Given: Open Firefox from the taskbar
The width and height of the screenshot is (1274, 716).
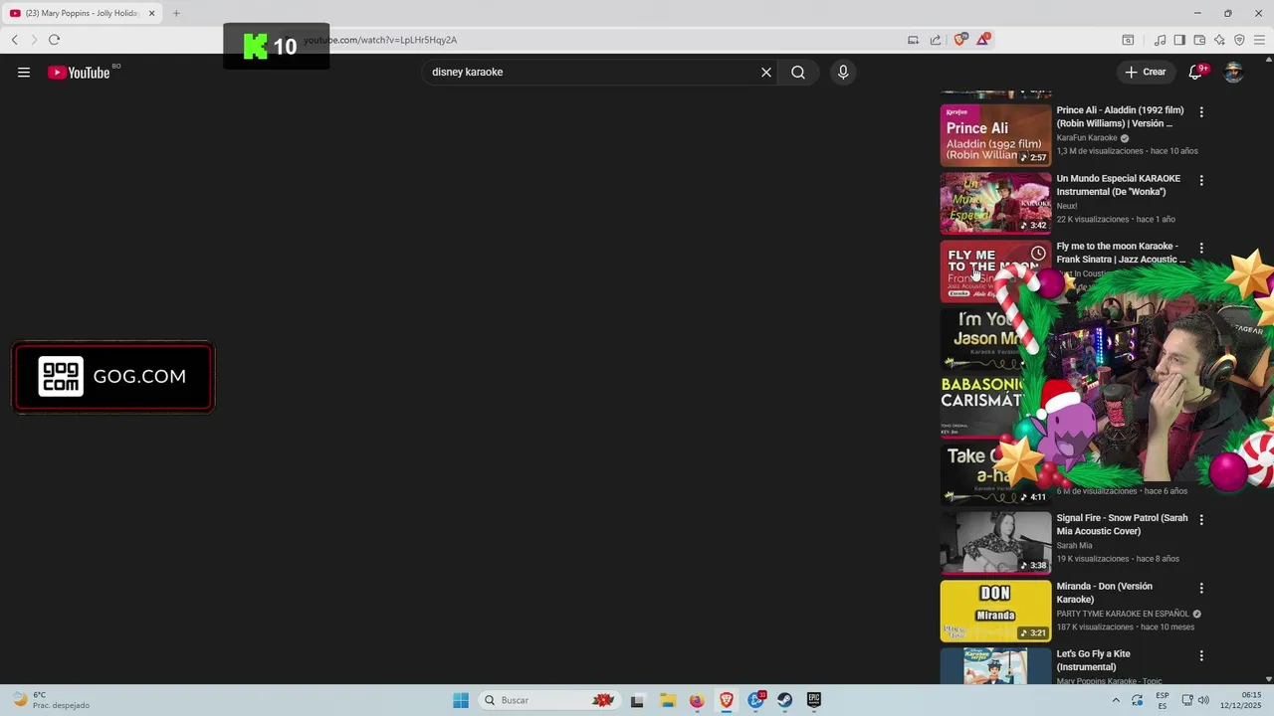Looking at the screenshot, I should coord(697,700).
